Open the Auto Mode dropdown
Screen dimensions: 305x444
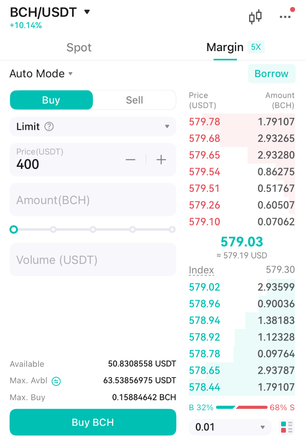click(x=41, y=74)
